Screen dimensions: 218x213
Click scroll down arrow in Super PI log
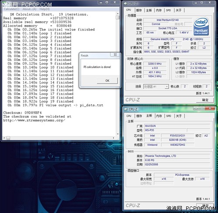pos(118,134)
